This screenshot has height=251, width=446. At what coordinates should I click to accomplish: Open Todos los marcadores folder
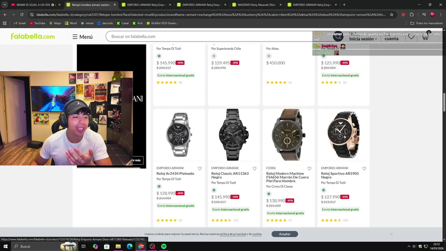[x=426, y=23]
